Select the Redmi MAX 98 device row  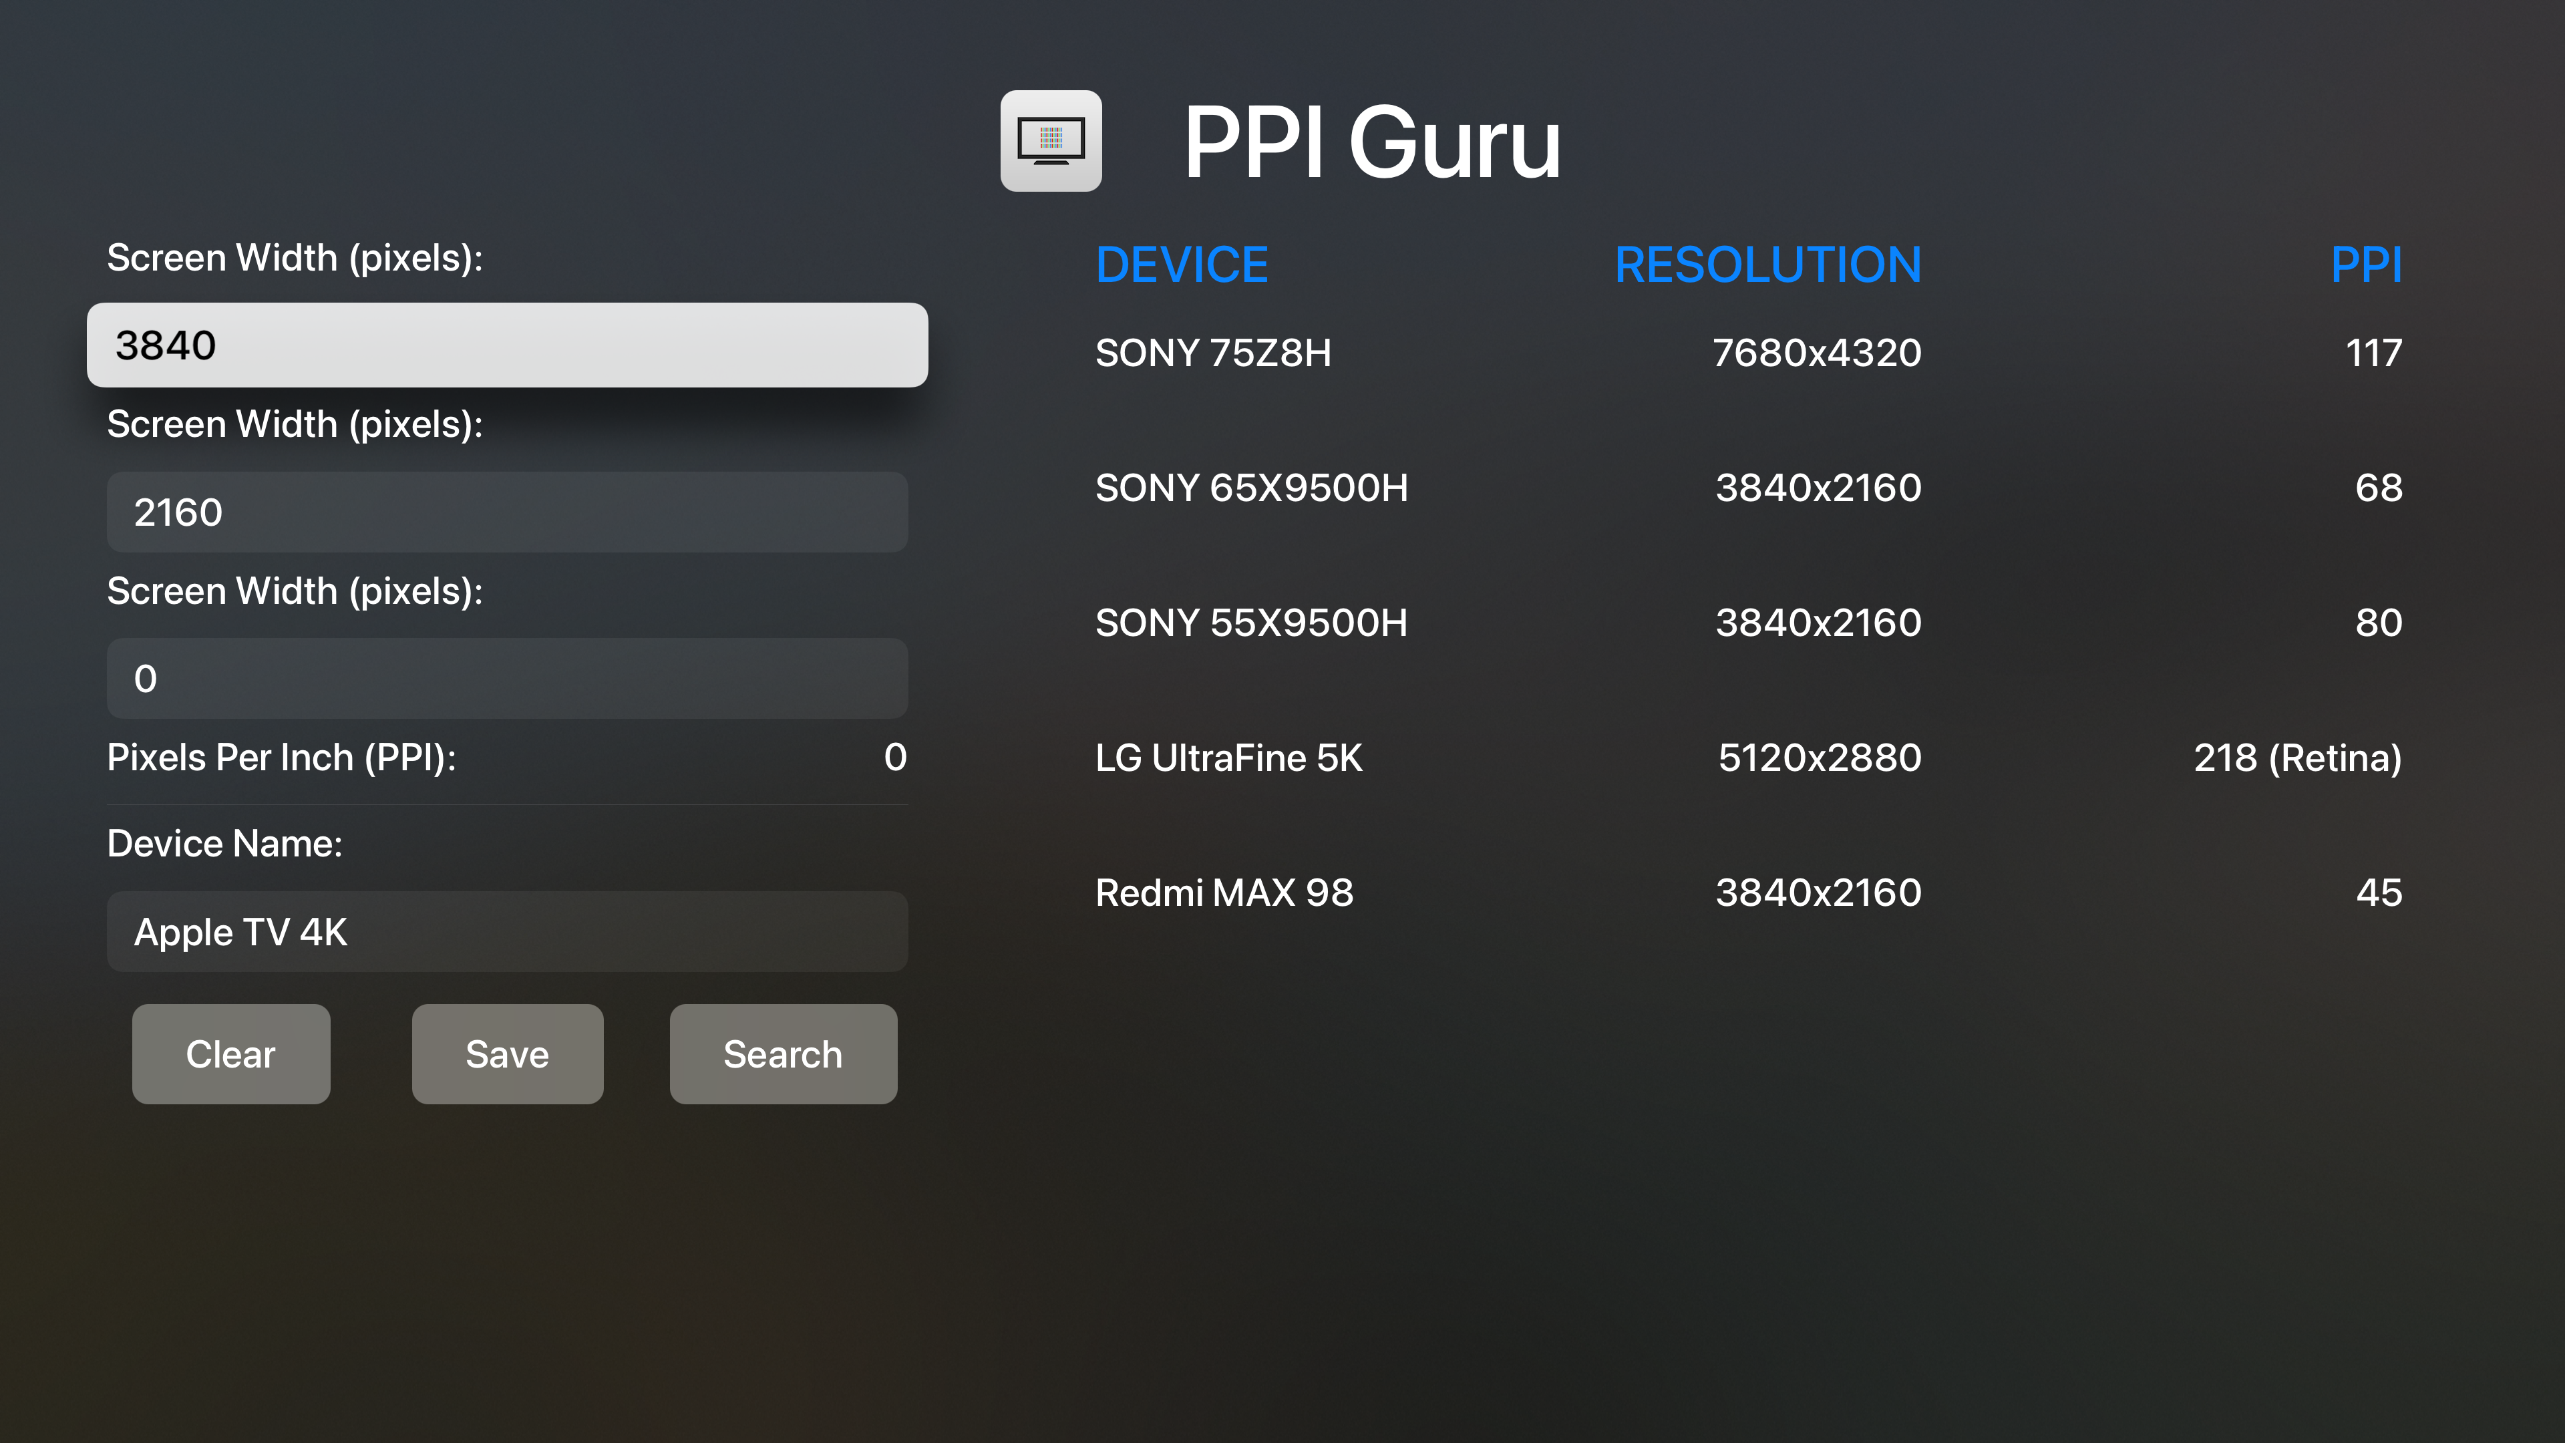click(1749, 893)
